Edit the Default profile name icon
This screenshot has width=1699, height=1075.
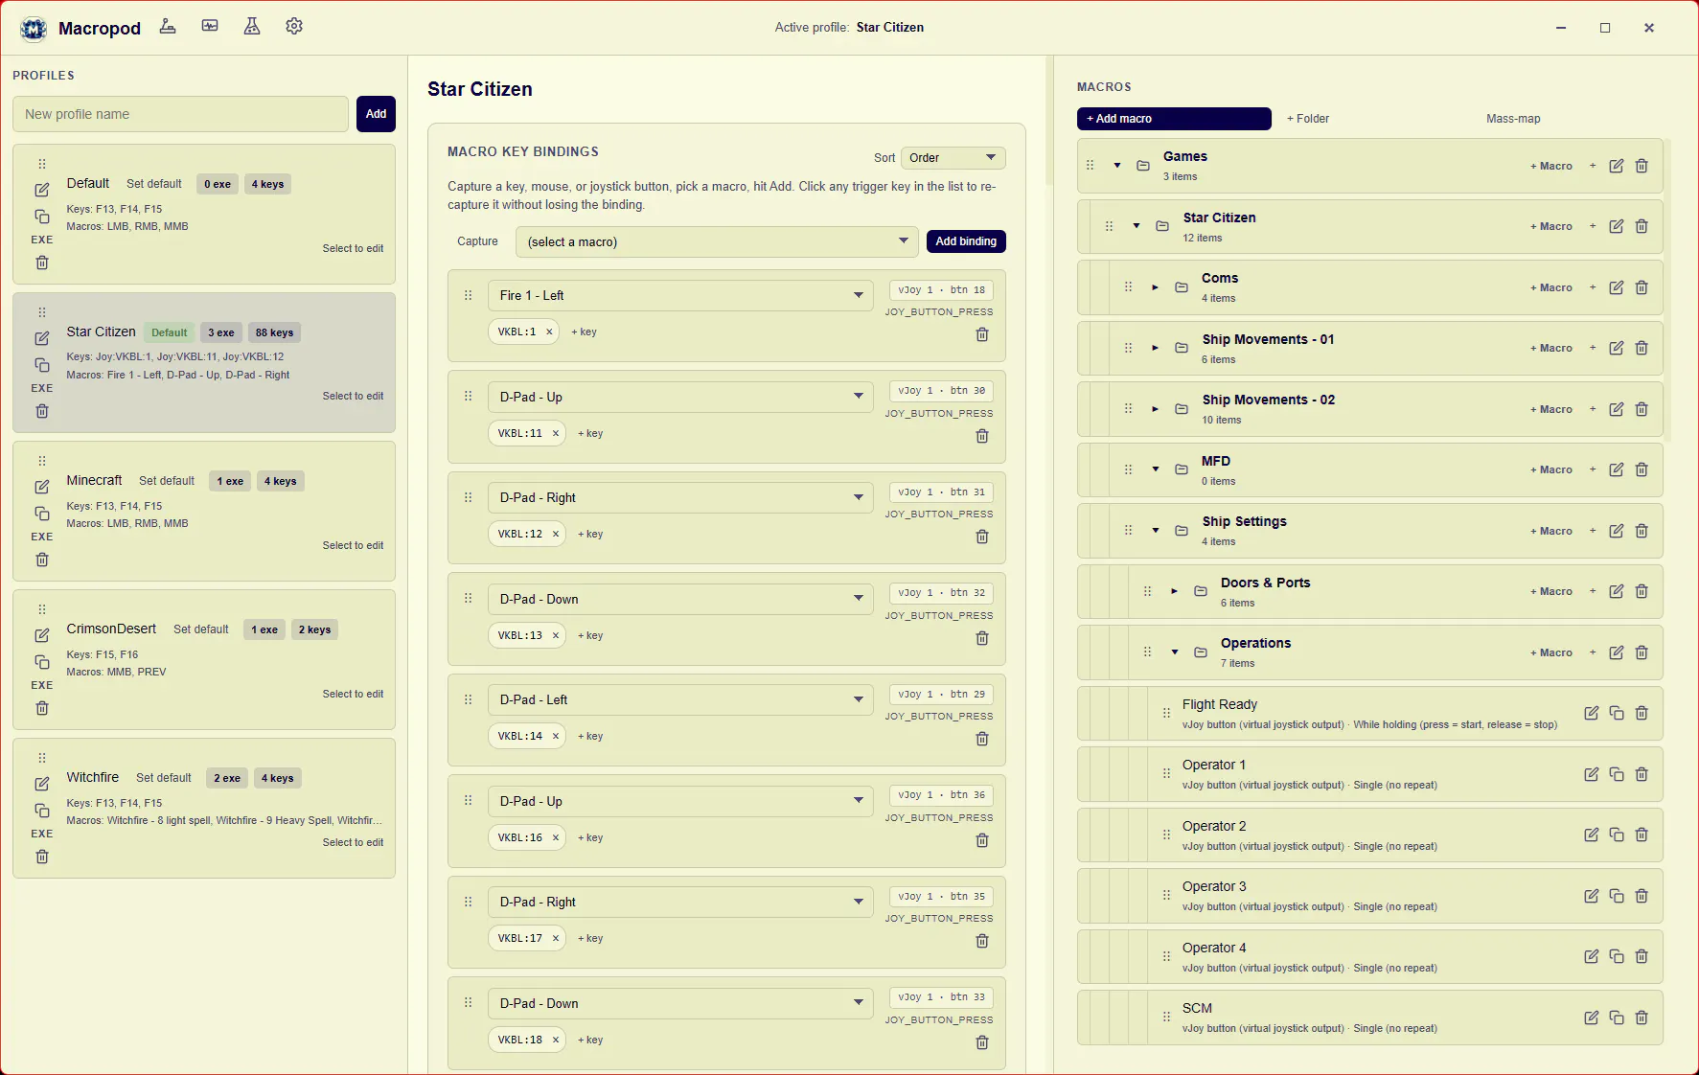point(42,190)
